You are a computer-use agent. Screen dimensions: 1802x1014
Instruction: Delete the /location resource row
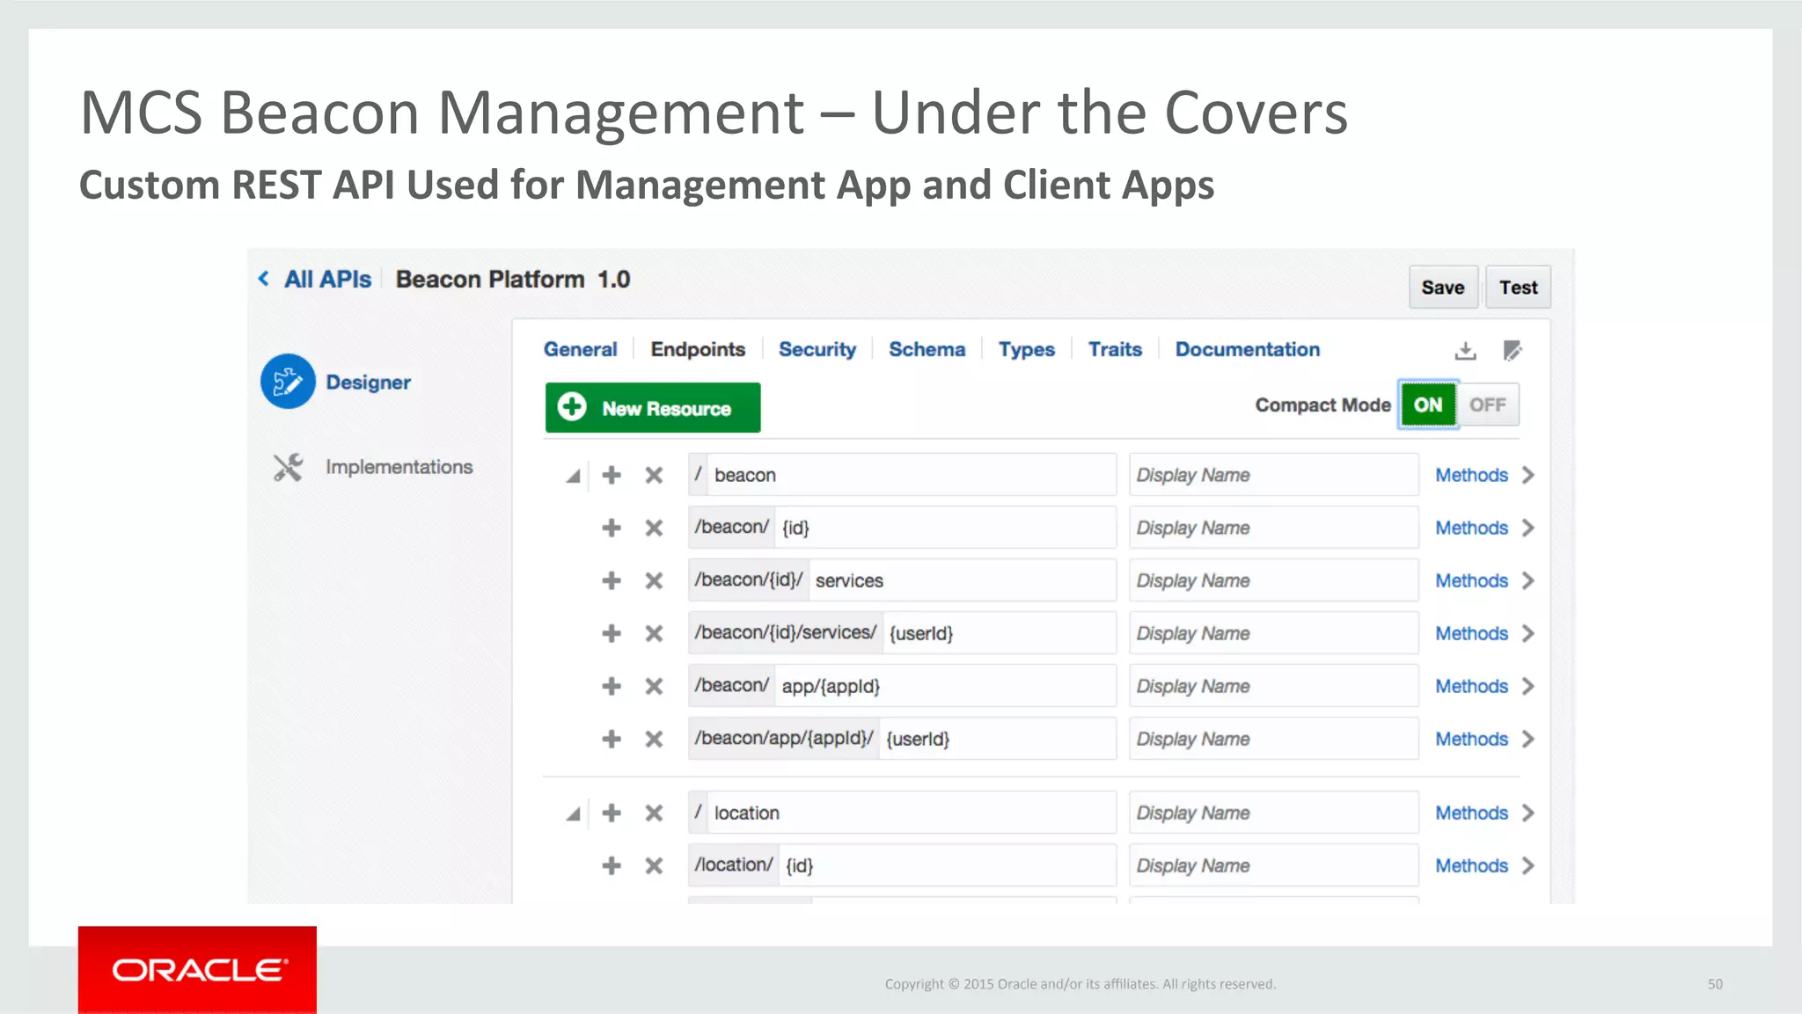coord(654,813)
